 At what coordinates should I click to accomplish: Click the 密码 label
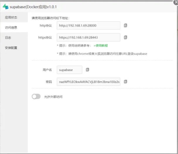tap(49, 82)
